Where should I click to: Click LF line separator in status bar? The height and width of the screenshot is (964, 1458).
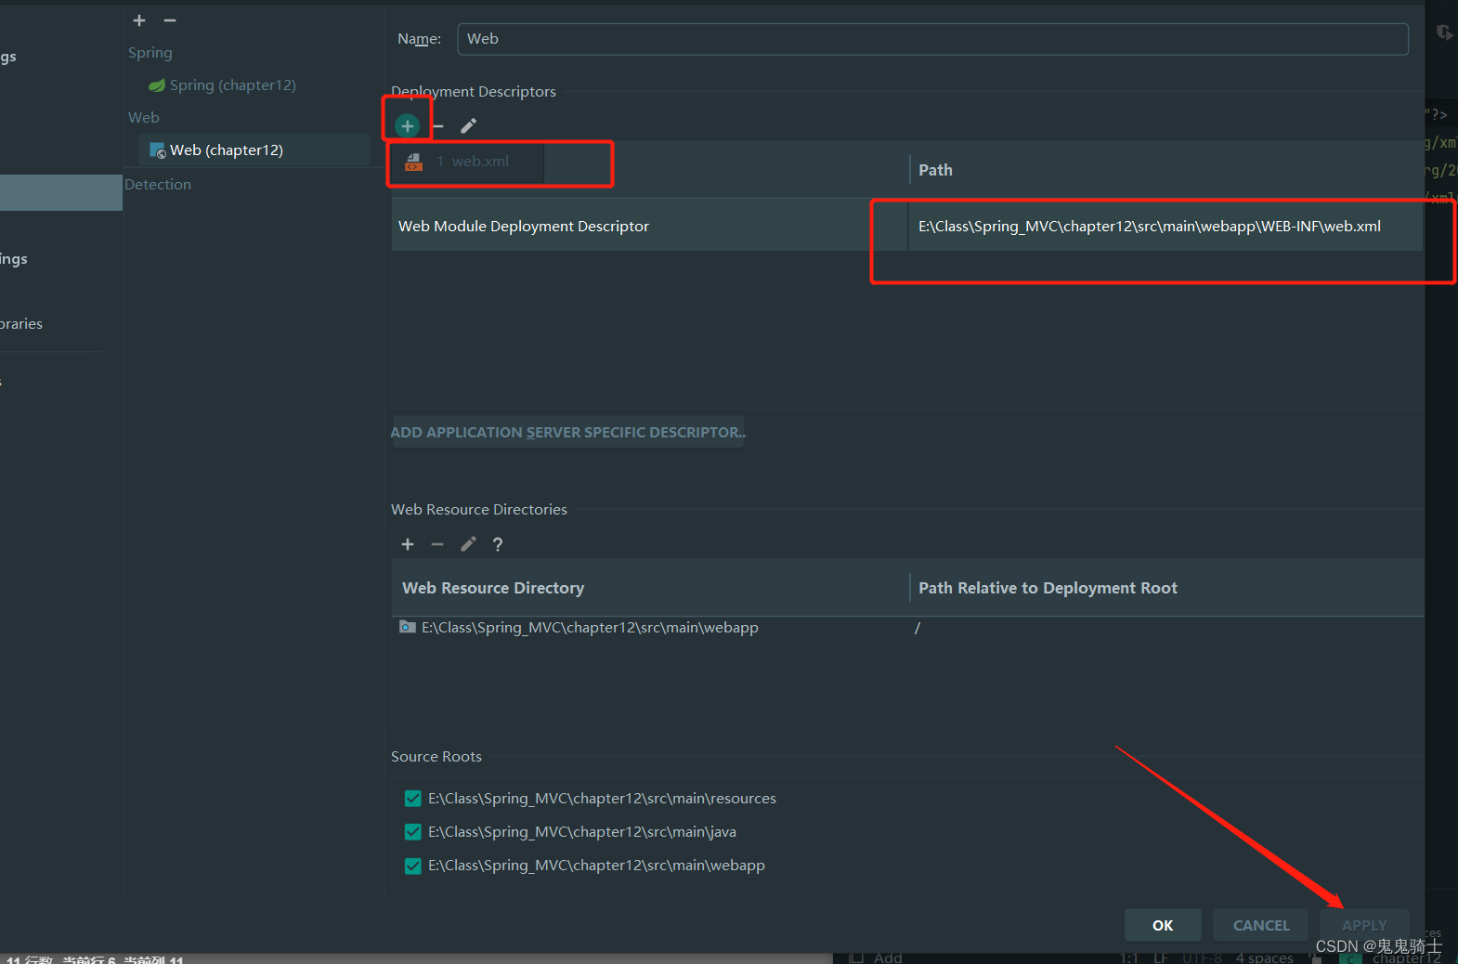[x=1161, y=957]
